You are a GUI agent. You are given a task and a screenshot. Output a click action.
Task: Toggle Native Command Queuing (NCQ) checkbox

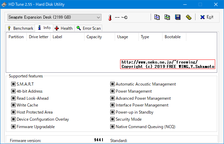[x=113, y=127]
